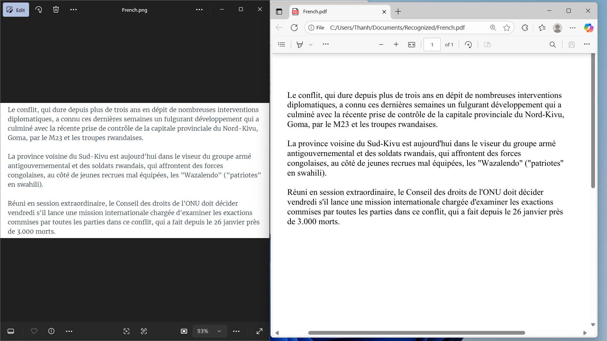Delete French.png with the trash icon

(x=56, y=10)
